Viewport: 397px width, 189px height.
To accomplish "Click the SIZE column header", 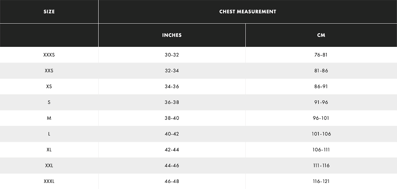I will pos(49,12).
